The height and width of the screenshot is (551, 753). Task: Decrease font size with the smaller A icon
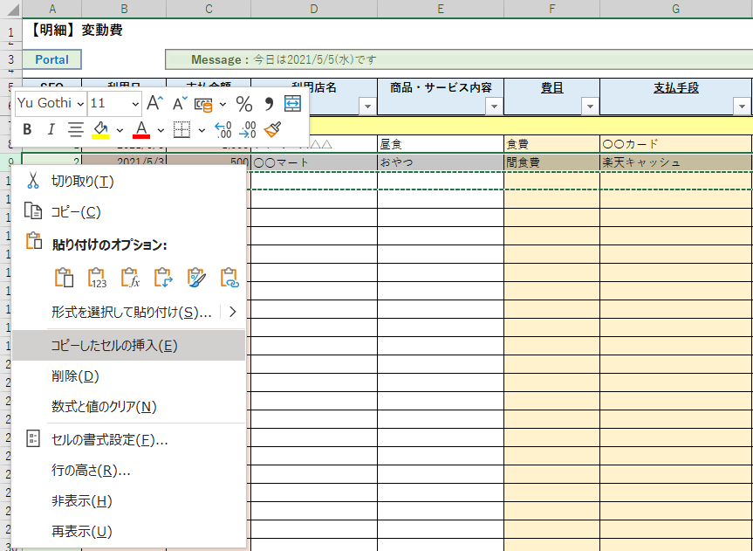point(180,103)
